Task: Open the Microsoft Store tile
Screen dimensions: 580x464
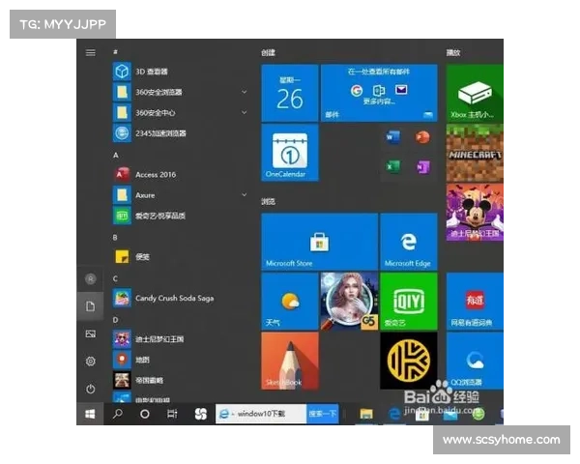Action: [x=320, y=242]
